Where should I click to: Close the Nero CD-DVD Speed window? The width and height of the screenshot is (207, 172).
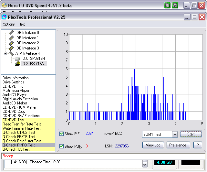[202, 5]
